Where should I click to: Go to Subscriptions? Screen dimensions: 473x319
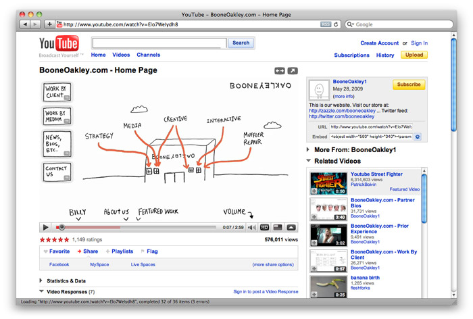[x=352, y=55]
